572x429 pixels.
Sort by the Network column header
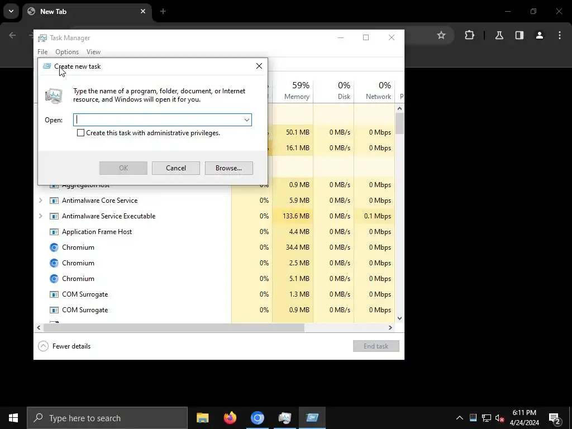coord(374,90)
